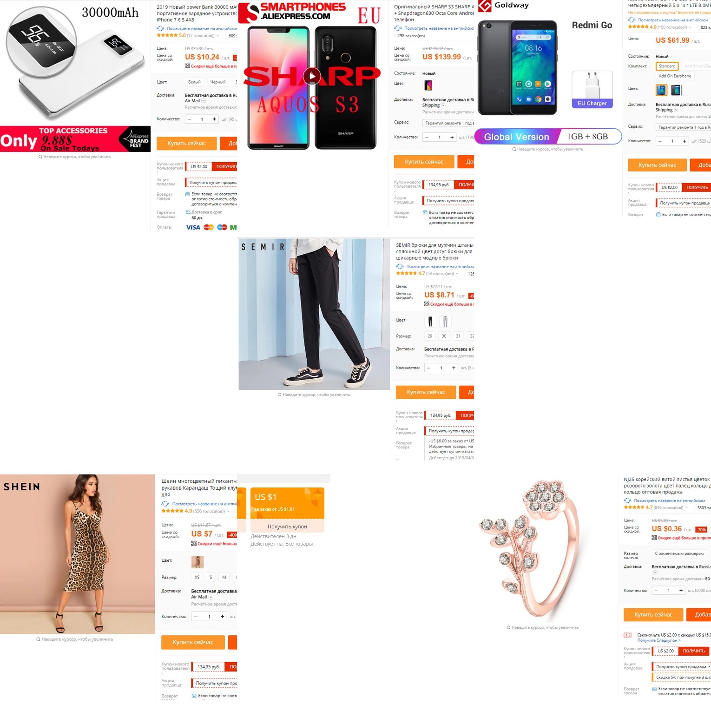Click the magnifier icon under the SEMIR pants photo
This screenshot has height=711, width=711.
(280, 395)
